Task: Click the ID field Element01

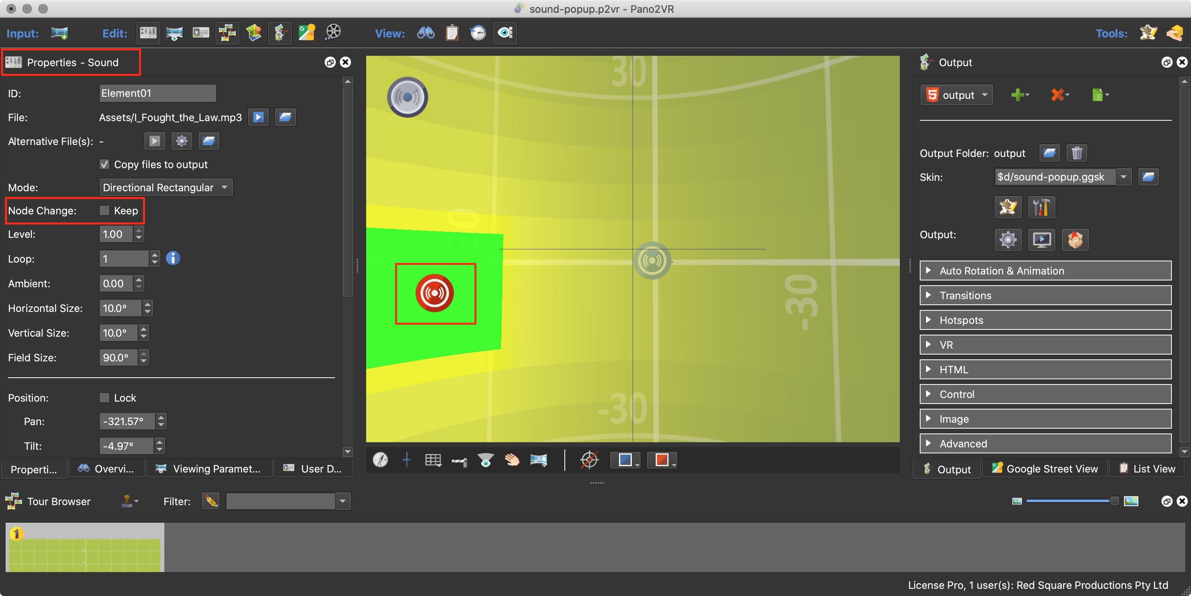Action: click(158, 93)
